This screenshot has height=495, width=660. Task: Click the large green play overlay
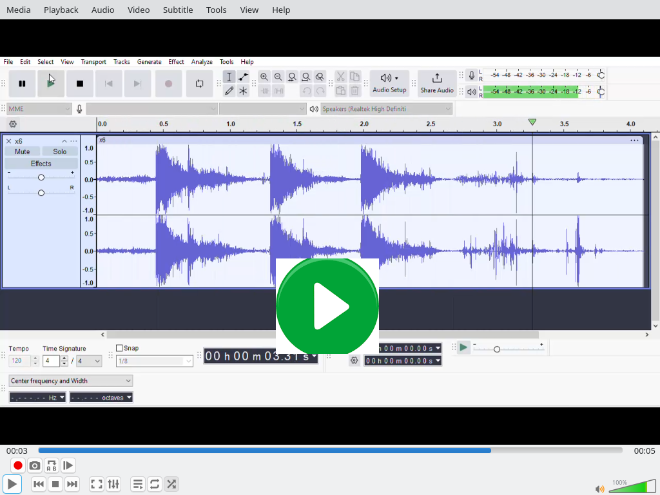327,306
